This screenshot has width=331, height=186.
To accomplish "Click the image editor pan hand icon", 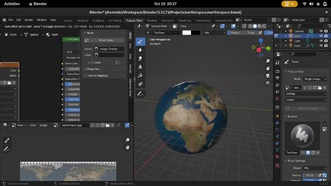I will pyautogui.click(x=127, y=147).
